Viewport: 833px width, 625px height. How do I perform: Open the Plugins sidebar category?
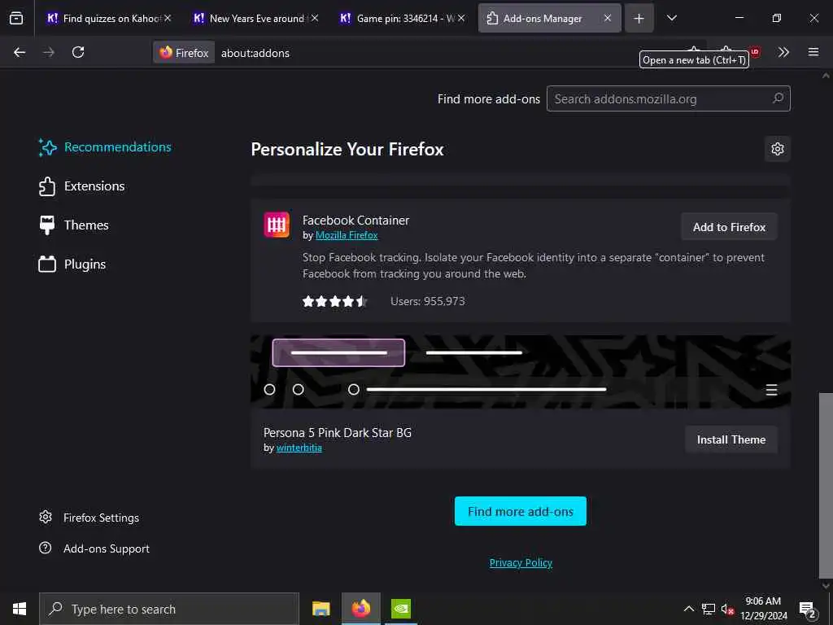click(x=72, y=264)
